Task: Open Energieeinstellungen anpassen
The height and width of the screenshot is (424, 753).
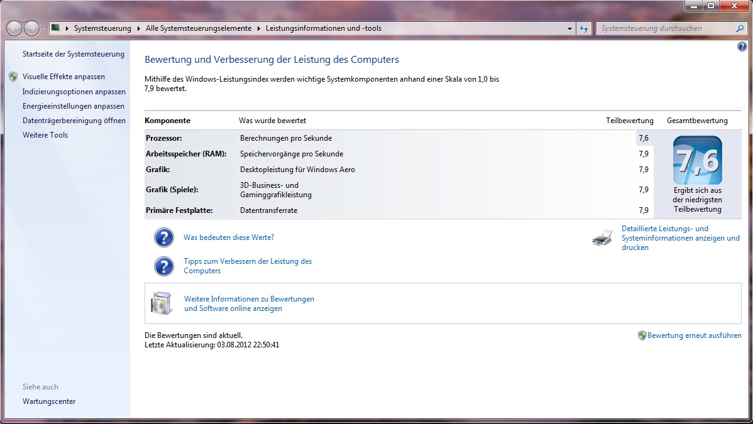Action: [x=74, y=106]
